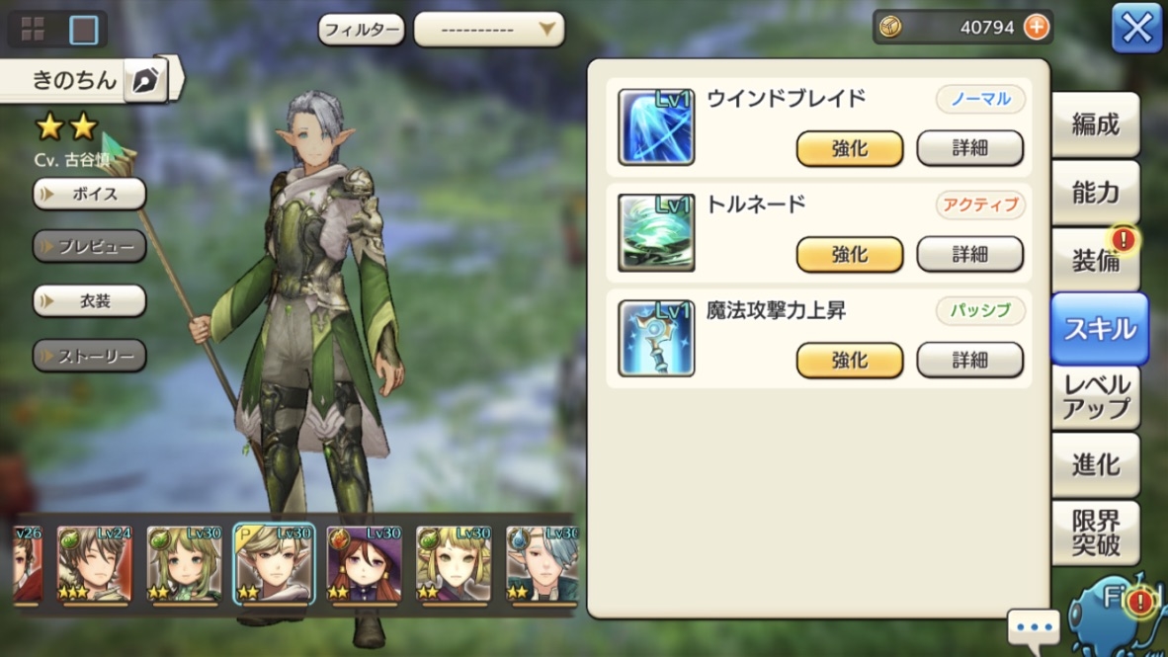Select the Lv24 three-star character portrait

point(95,564)
